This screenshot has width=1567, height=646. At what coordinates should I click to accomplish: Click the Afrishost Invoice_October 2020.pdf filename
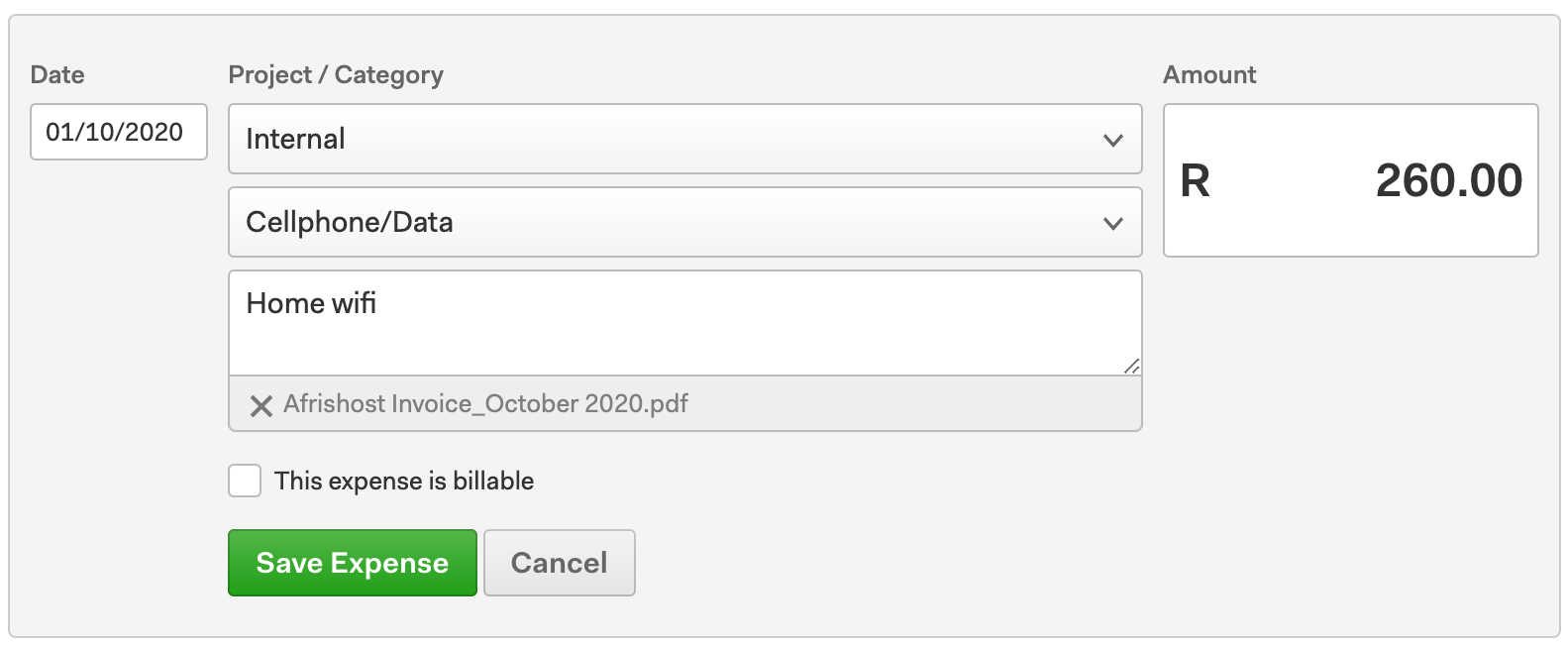pos(485,404)
